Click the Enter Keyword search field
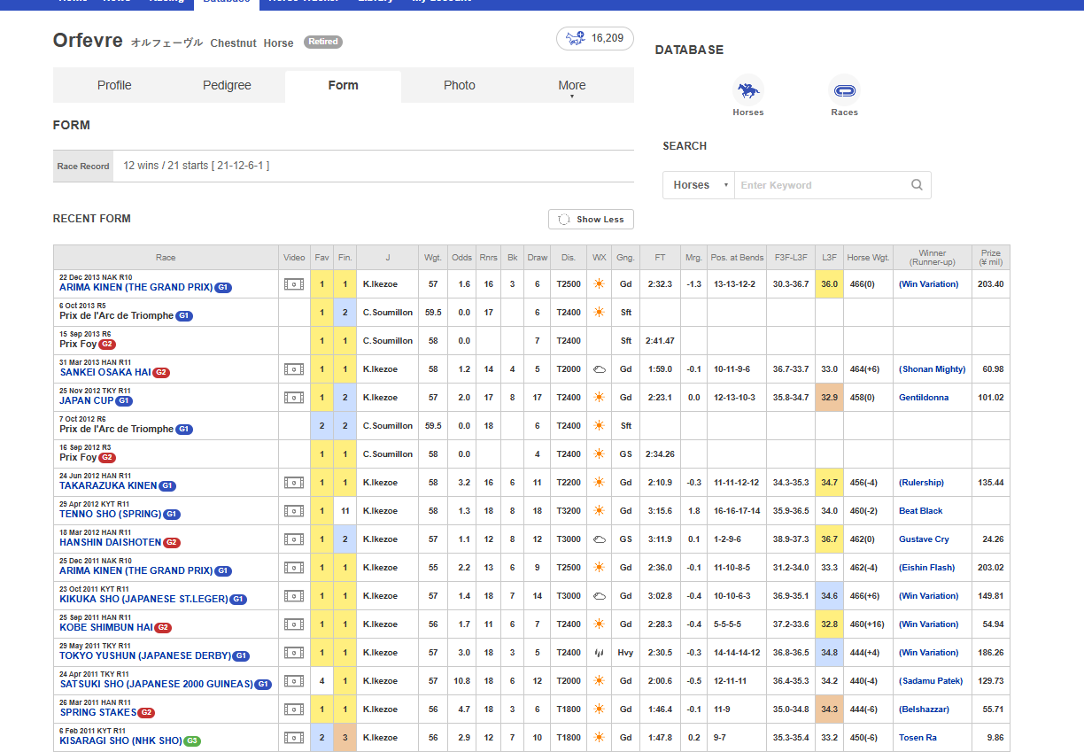 820,185
